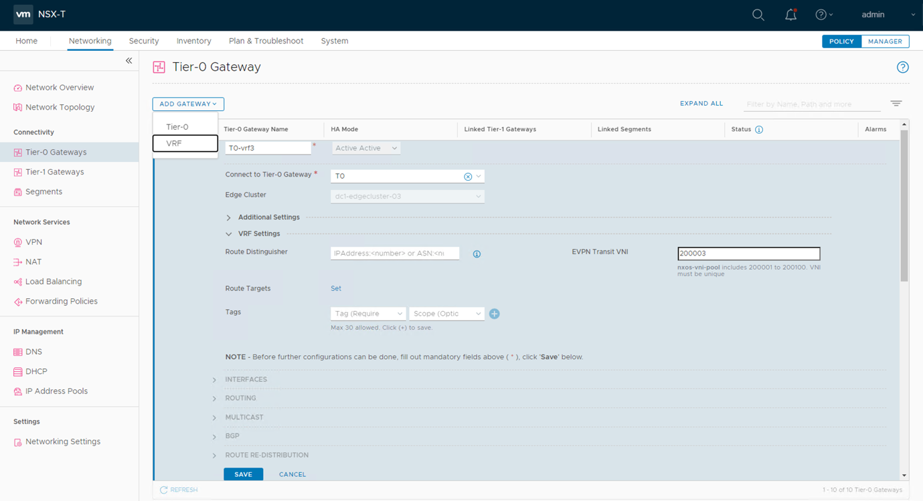The height and width of the screenshot is (501, 923).
Task: Click the Status column info icon
Action: pos(759,130)
